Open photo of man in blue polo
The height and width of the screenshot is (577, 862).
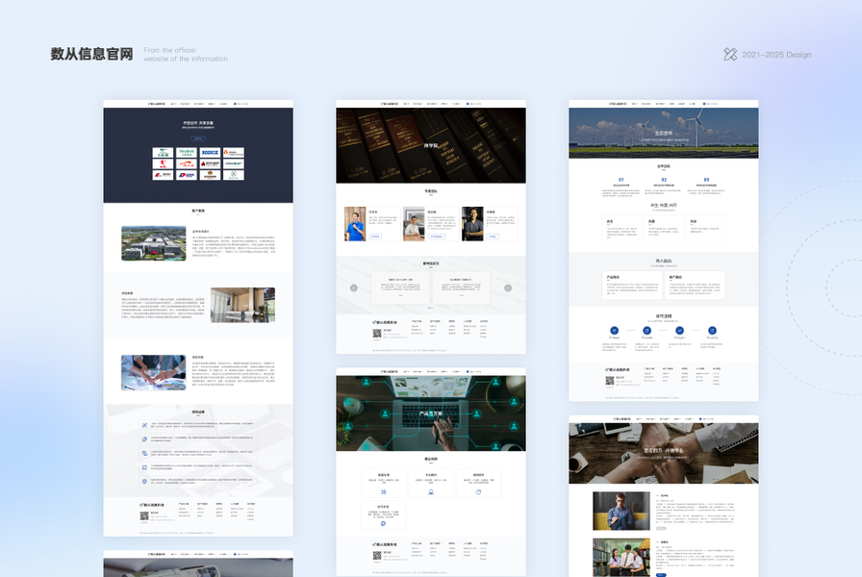click(355, 224)
